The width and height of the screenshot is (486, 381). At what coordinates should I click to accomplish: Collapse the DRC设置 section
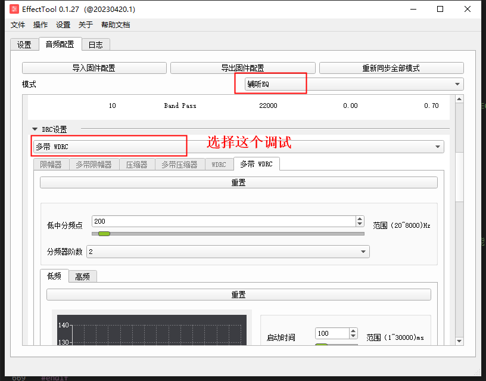pos(35,129)
